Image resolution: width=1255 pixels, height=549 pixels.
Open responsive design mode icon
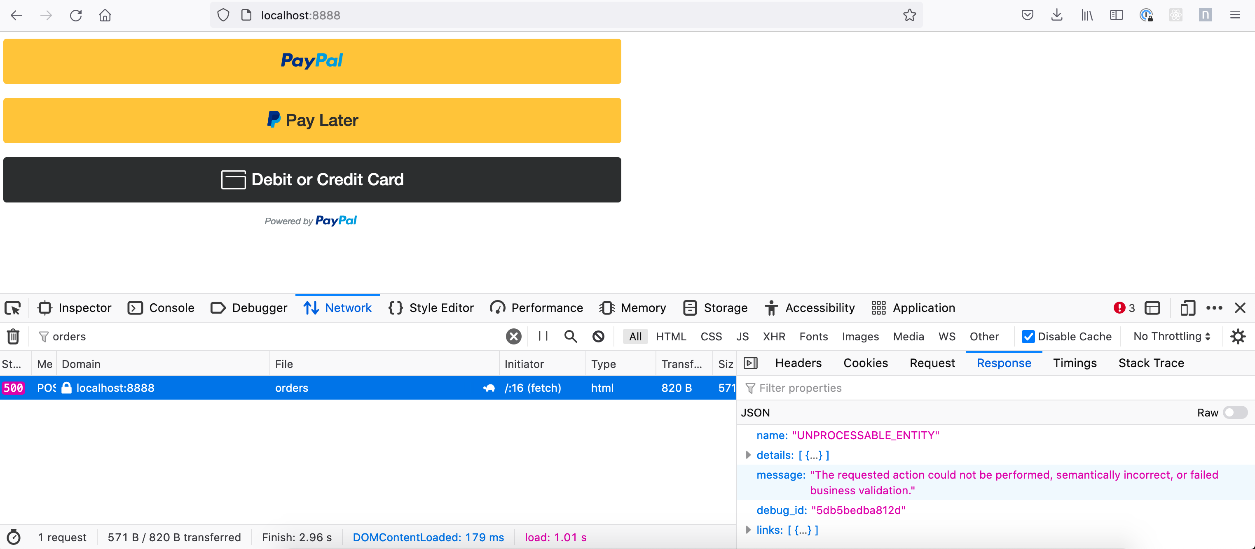(1188, 308)
